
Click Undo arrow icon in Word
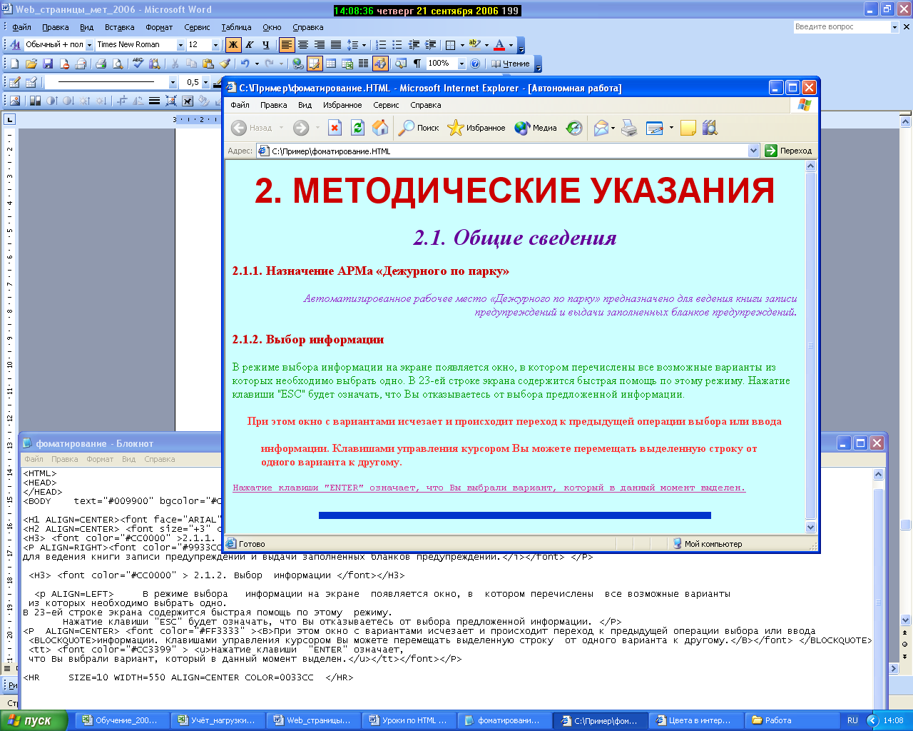245,64
